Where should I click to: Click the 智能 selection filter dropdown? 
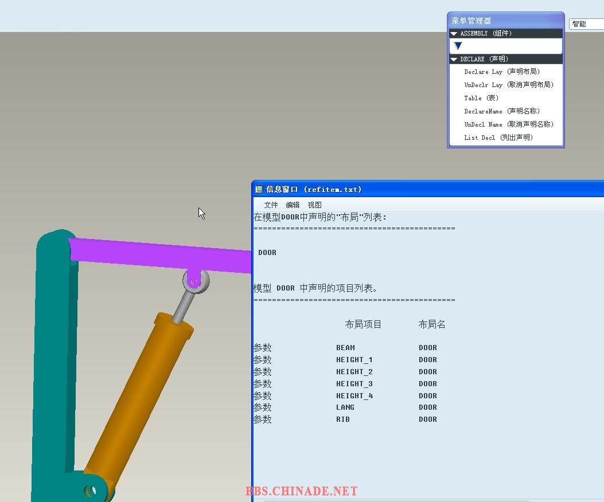(586, 24)
